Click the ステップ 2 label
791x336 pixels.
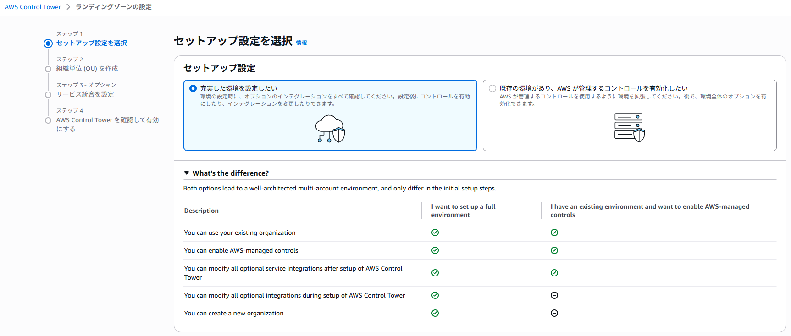[x=70, y=59]
